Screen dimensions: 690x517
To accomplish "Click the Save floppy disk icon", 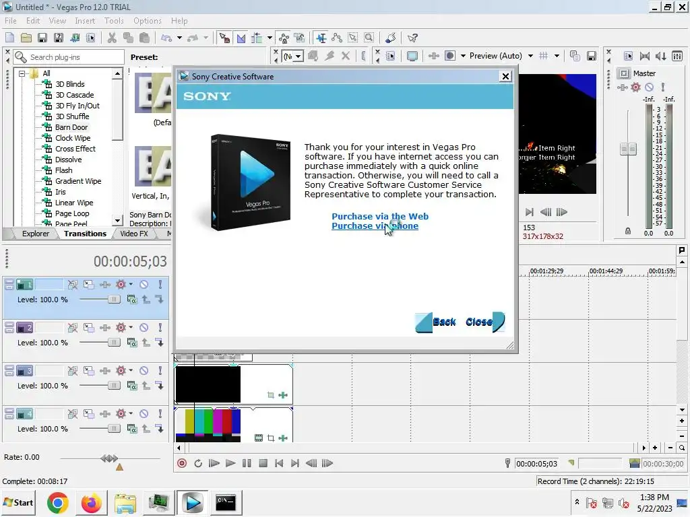I will point(42,38).
